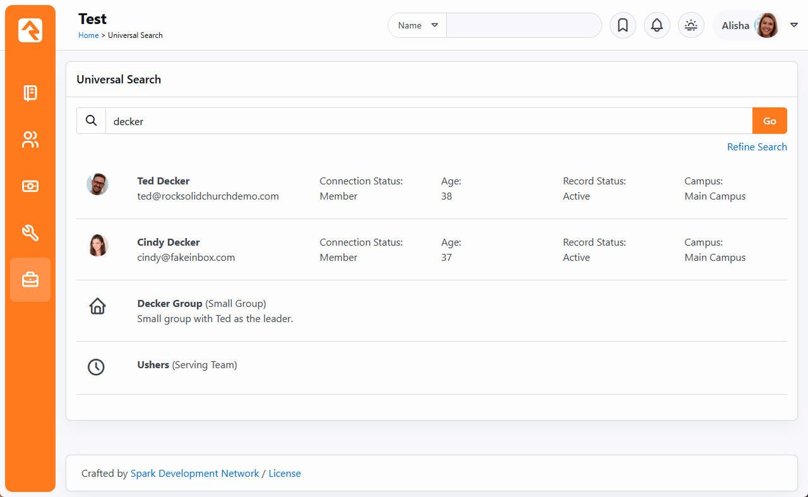
Task: Open the Admin briefcase sidebar icon
Action: tap(30, 280)
